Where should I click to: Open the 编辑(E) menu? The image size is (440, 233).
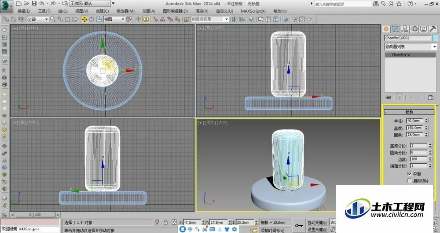[24, 11]
